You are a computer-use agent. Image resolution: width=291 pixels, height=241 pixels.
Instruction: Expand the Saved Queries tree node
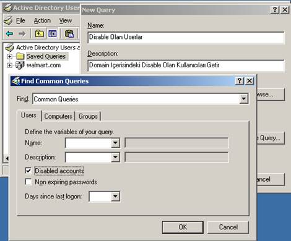[9, 56]
